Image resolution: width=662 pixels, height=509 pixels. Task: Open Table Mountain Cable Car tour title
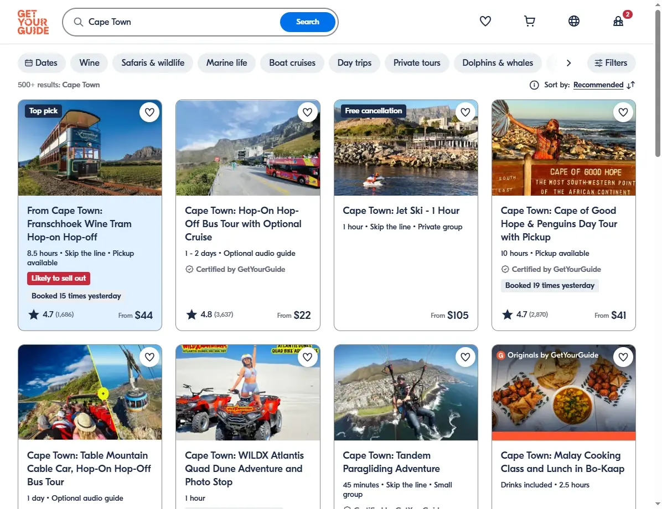[x=89, y=469]
